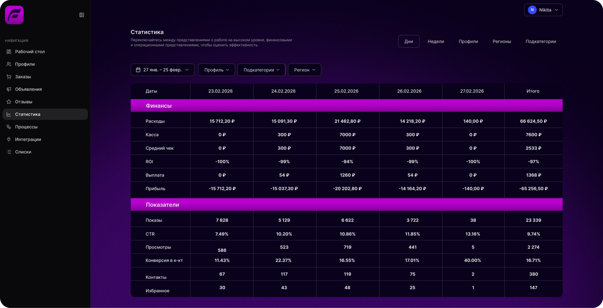Click the calendar icon in date filter
The image size is (603, 308).
click(138, 70)
